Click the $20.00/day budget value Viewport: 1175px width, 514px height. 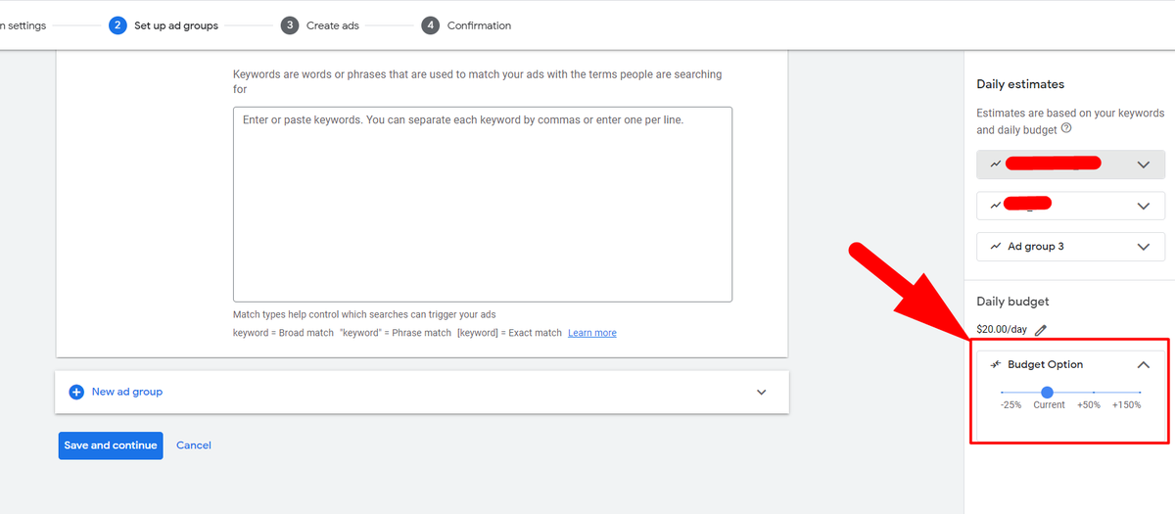[1002, 330]
